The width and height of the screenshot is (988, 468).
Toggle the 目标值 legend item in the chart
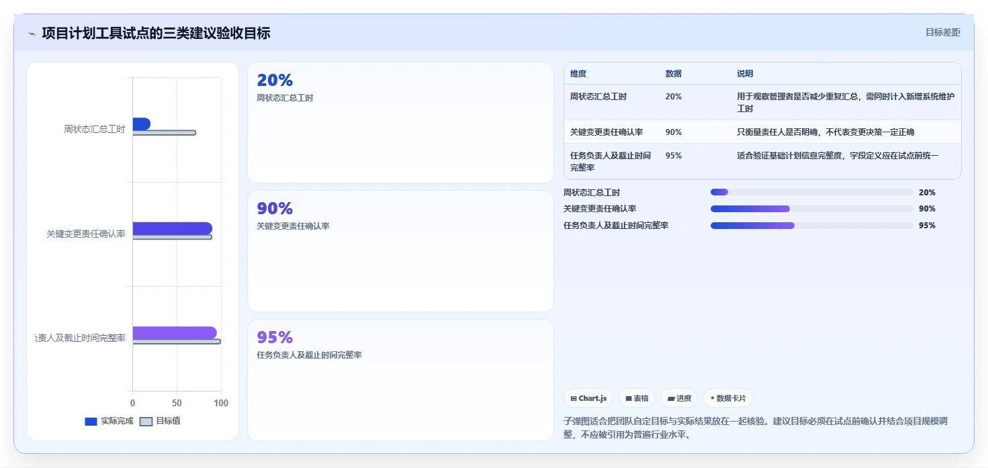tap(160, 421)
